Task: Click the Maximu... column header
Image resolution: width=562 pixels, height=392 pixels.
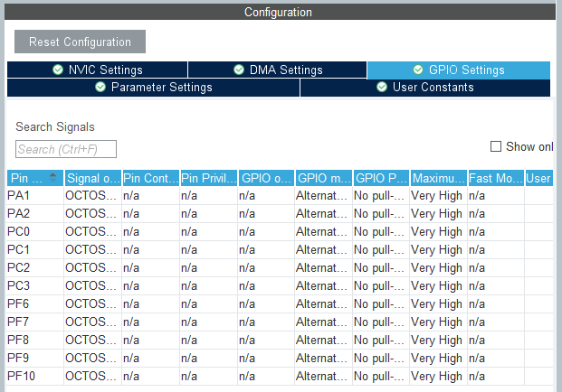Action: (439, 178)
